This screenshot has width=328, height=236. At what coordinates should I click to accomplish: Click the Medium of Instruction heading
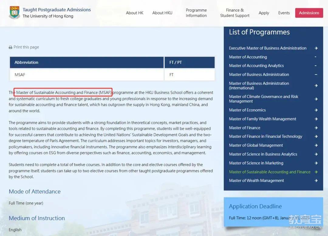[x=37, y=218]
